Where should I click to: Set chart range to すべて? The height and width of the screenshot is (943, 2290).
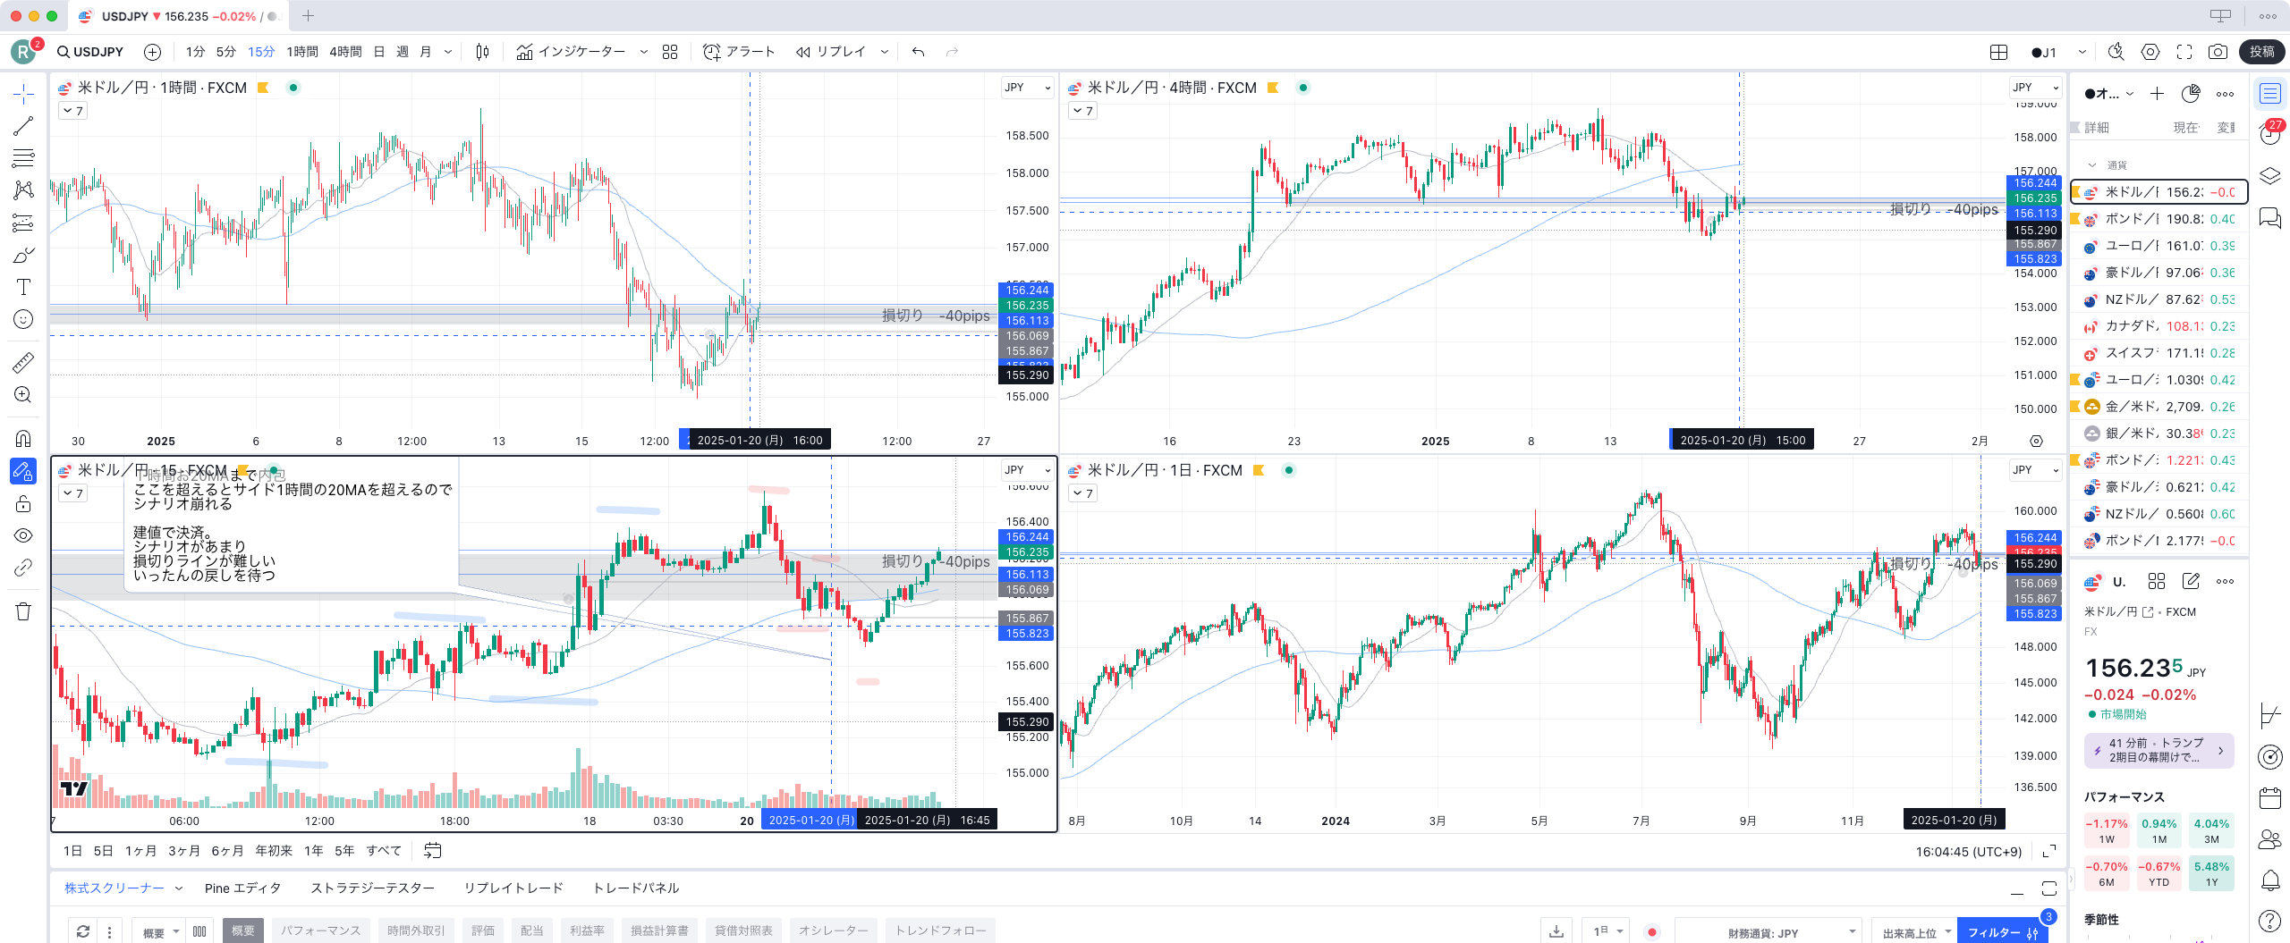(384, 851)
